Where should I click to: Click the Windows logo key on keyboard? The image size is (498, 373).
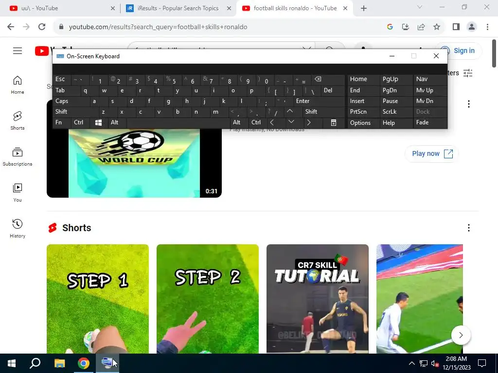tap(98, 123)
